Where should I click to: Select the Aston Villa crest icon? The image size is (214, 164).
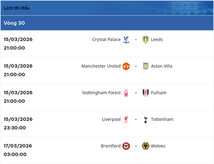pos(146,66)
